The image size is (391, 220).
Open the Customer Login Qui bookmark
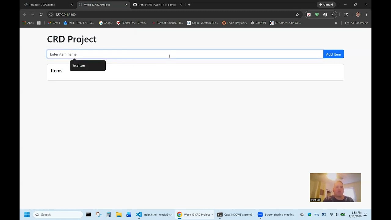(x=286, y=23)
